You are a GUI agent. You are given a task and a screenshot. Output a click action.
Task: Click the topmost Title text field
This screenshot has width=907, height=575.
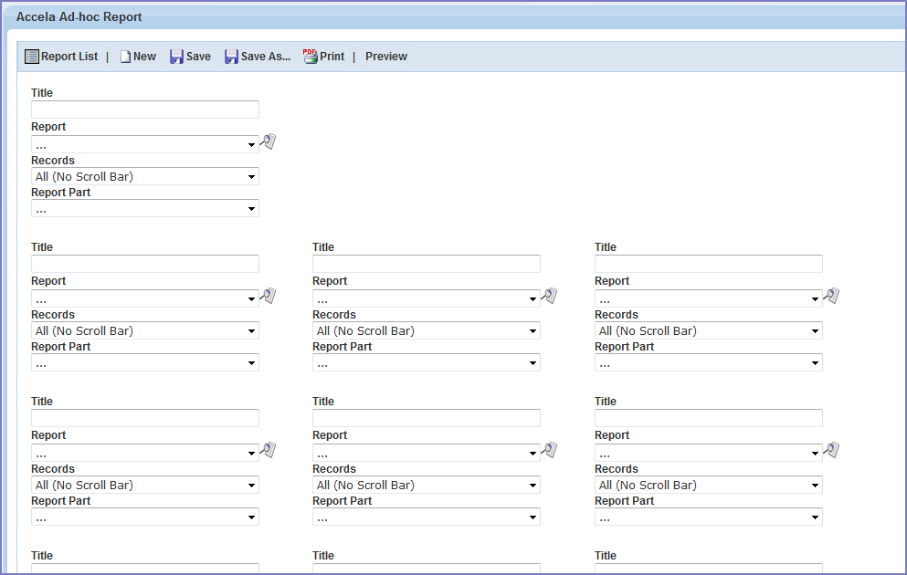tap(145, 110)
